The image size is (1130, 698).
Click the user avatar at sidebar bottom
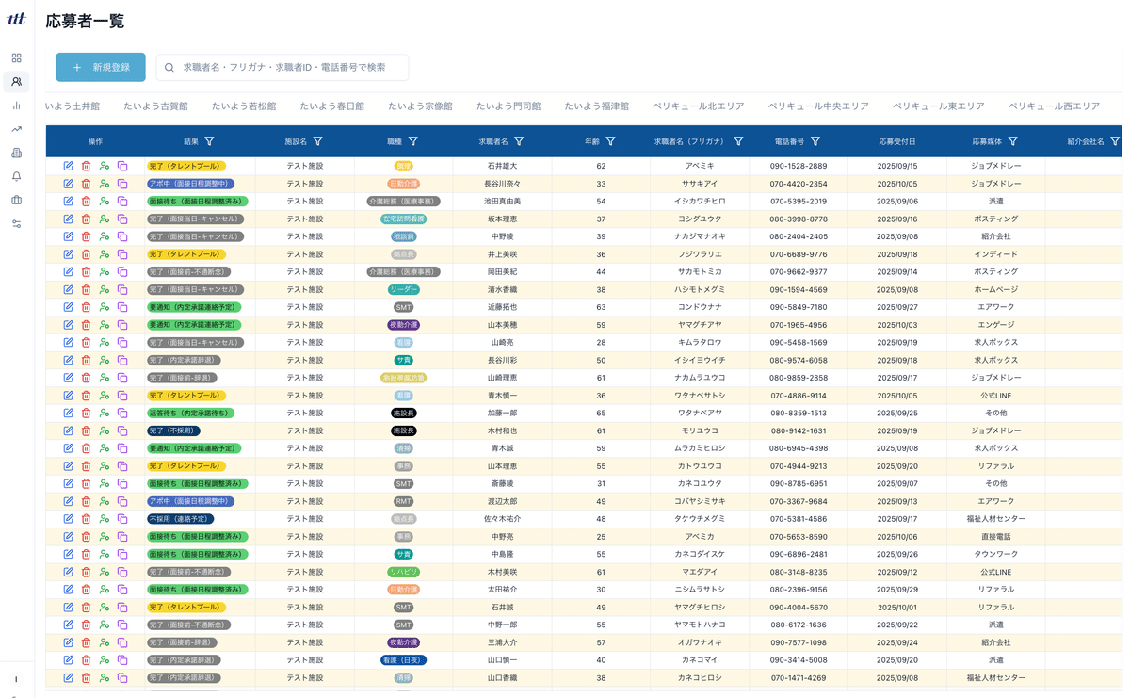16,679
